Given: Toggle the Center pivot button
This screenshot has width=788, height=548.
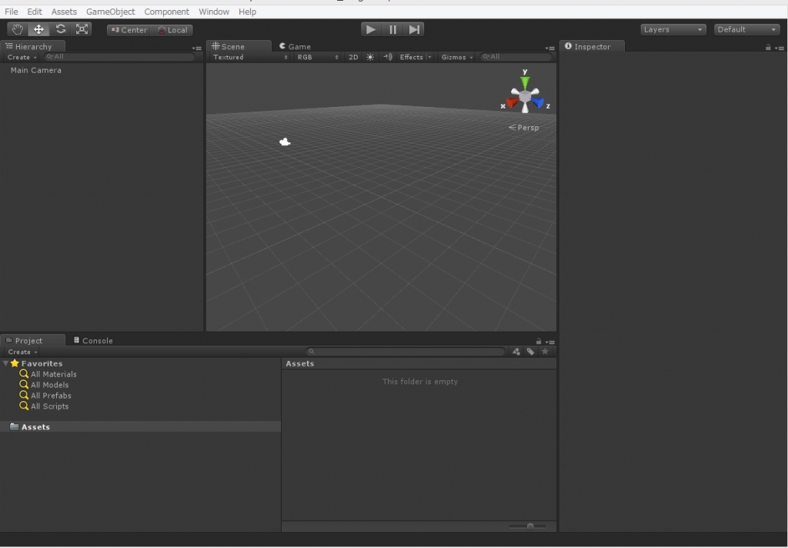Looking at the screenshot, I should pyautogui.click(x=129, y=30).
